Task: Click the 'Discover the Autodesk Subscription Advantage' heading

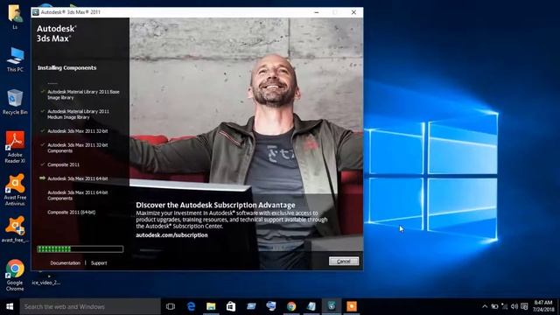Action: pyautogui.click(x=215, y=205)
